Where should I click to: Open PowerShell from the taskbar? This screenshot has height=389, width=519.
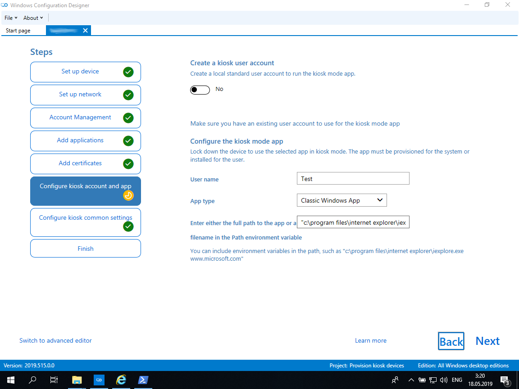click(x=143, y=380)
